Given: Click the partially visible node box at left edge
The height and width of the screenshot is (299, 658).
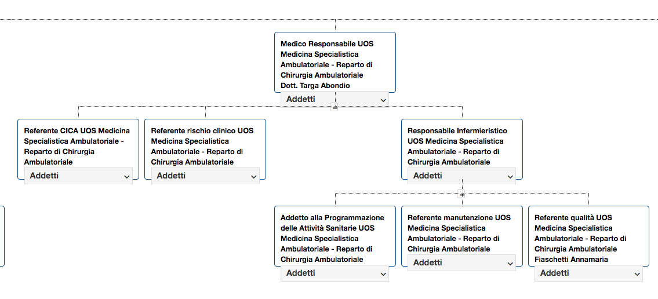Looking at the screenshot, I should coord(2,236).
